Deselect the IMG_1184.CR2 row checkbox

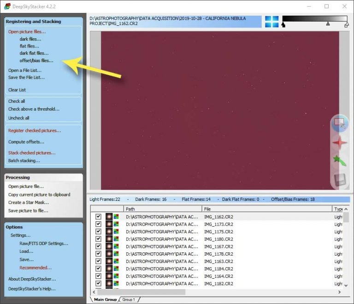98,269
